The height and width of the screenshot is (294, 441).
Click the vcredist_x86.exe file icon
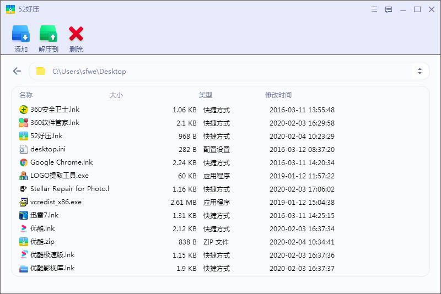pyautogui.click(x=24, y=202)
